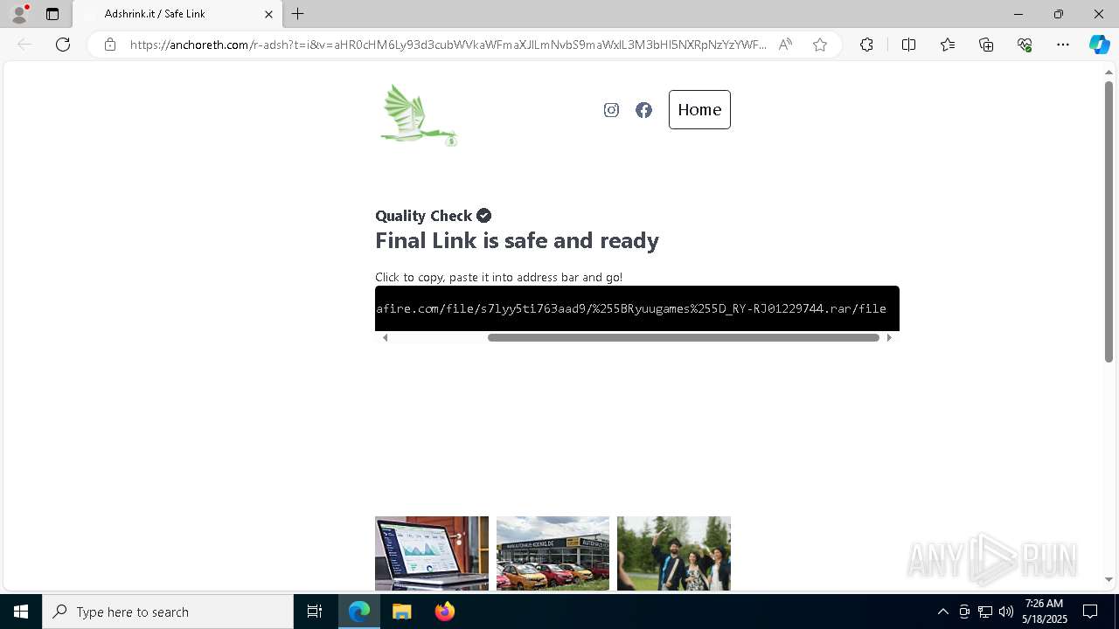Open Collections panel

986,45
